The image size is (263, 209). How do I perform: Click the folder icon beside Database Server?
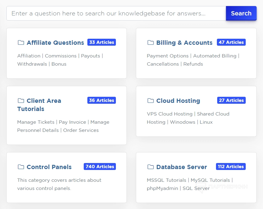(x=150, y=167)
